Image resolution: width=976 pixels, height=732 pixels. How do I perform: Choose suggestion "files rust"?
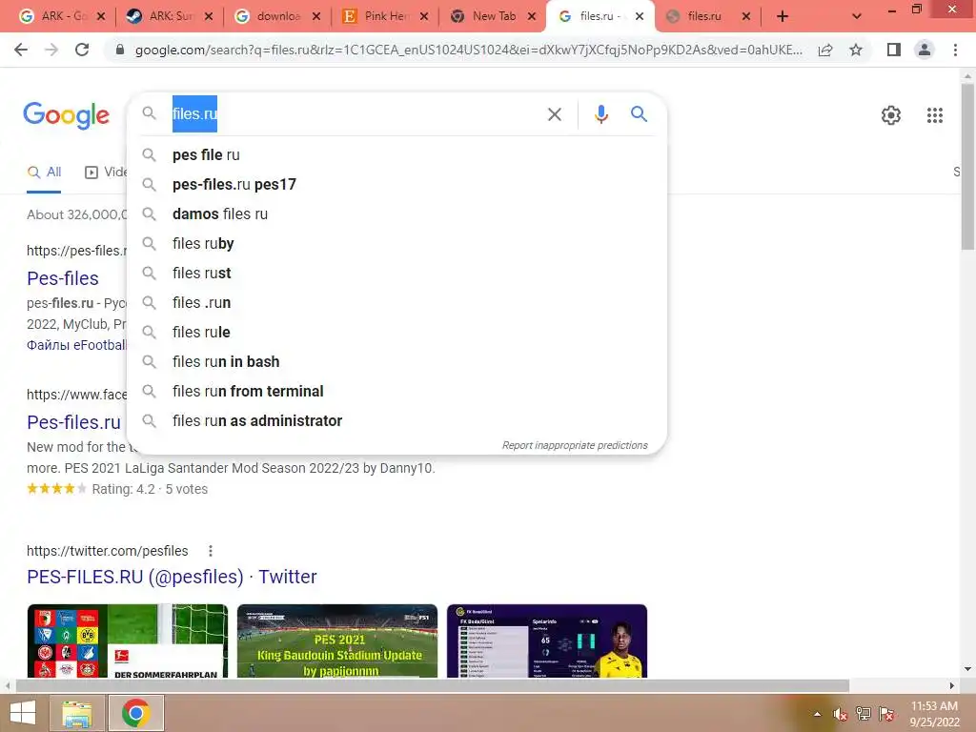(396, 274)
